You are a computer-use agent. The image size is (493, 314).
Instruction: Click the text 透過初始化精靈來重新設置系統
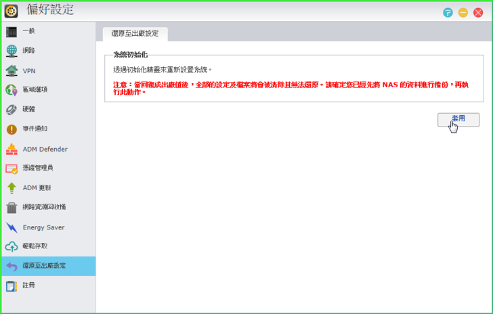(163, 70)
